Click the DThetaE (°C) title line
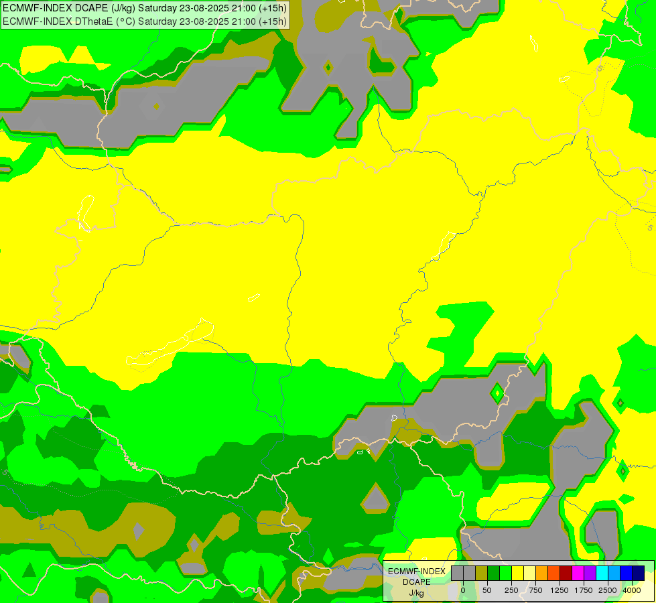Viewport: 656px width, 603px height. [145, 21]
